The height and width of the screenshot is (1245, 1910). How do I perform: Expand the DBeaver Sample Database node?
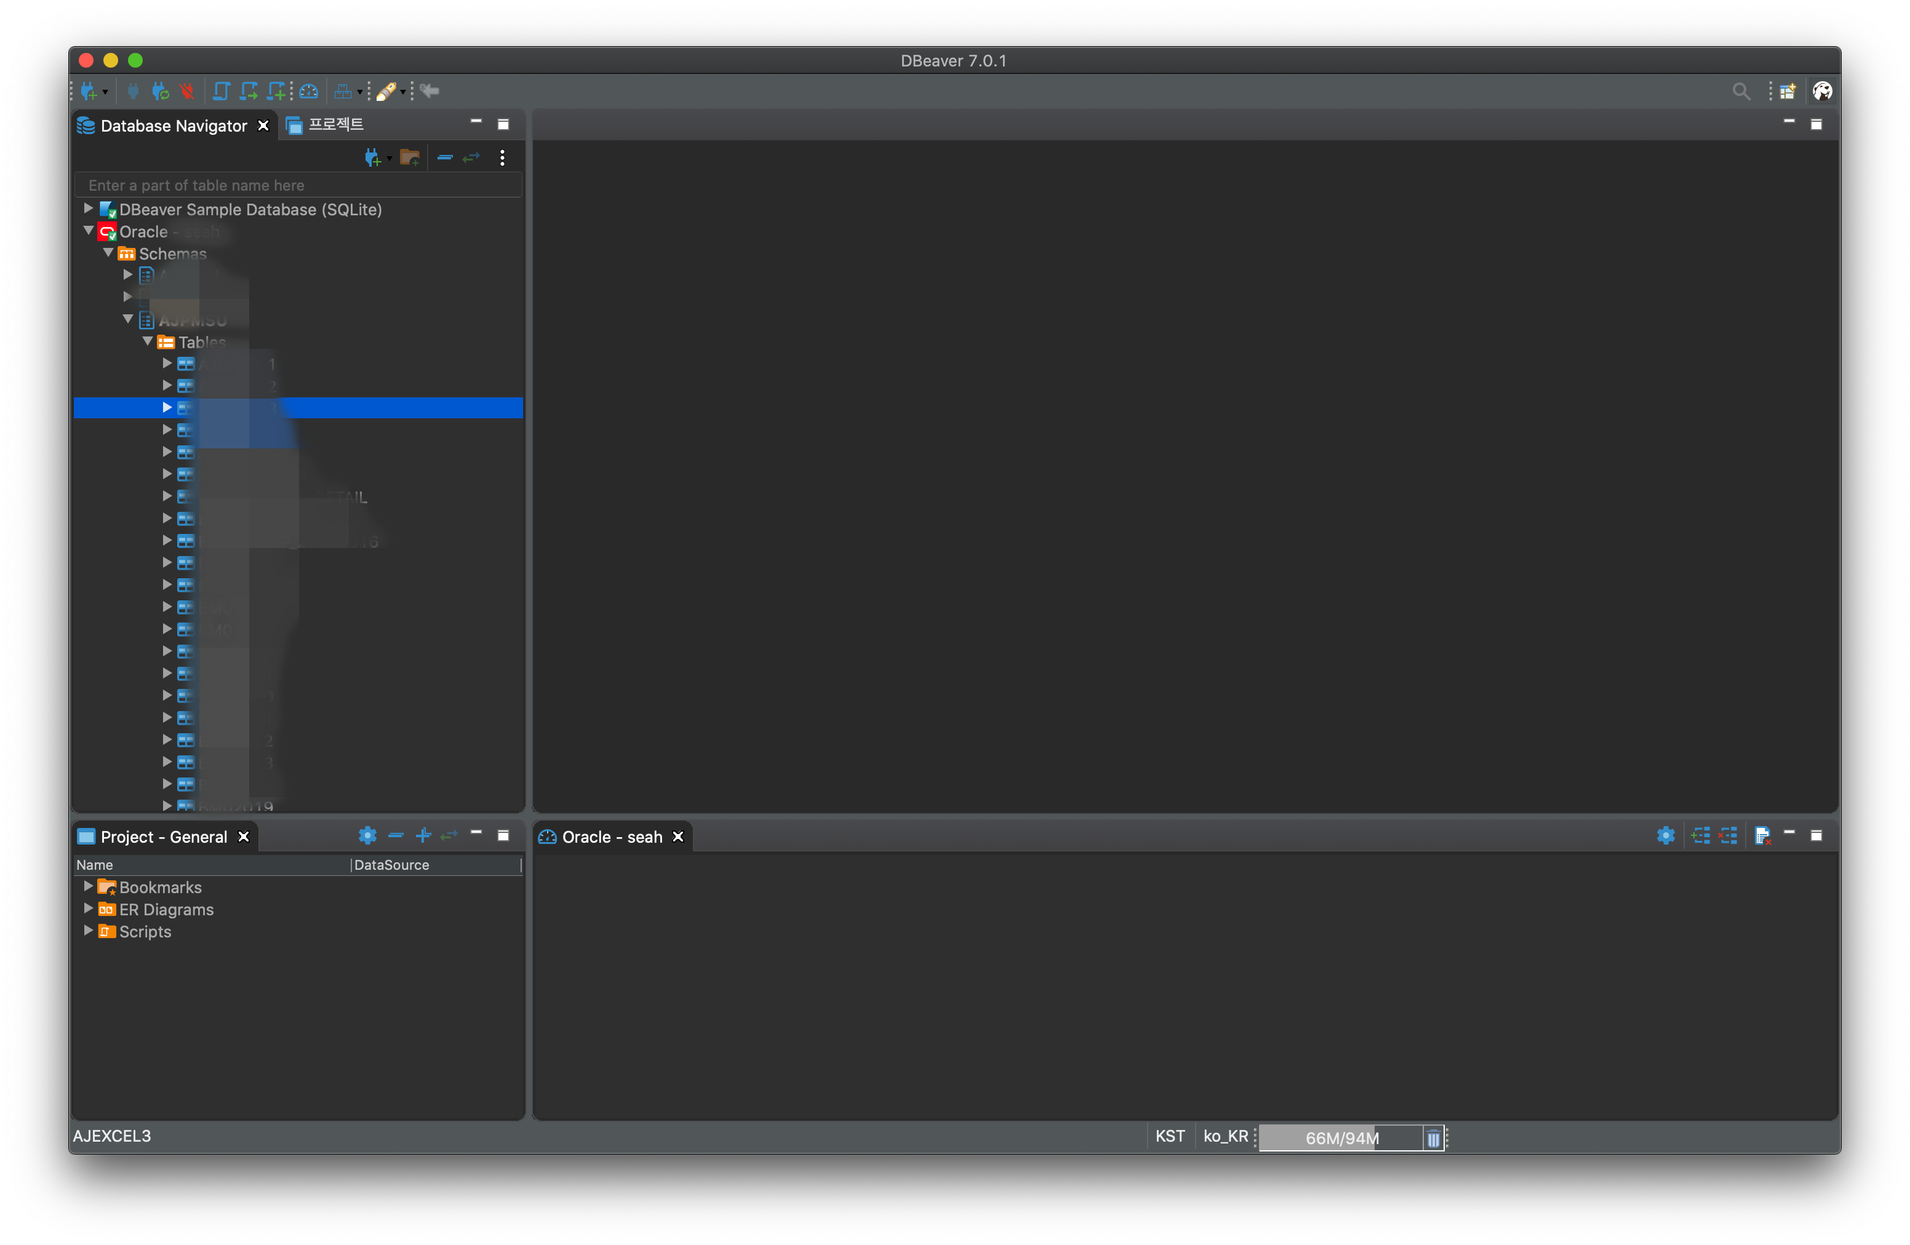click(x=88, y=209)
